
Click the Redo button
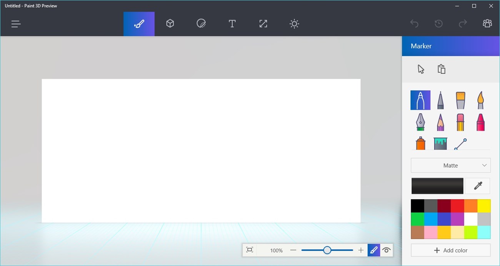coord(463,23)
